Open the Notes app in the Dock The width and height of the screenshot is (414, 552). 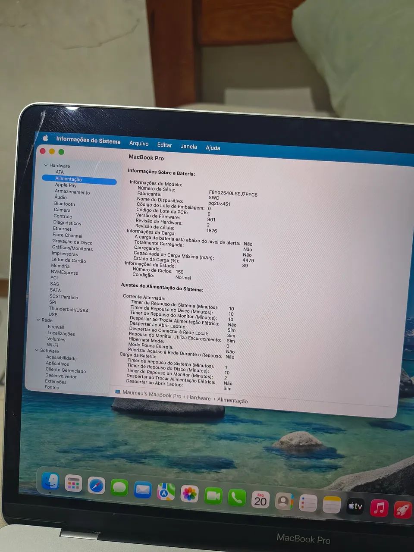click(332, 505)
